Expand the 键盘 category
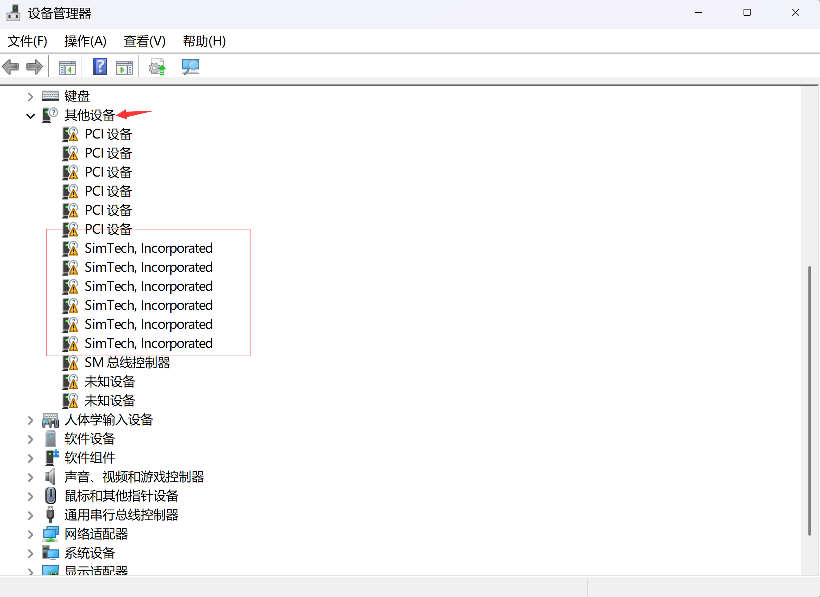Image resolution: width=820 pixels, height=597 pixels. pos(31,97)
